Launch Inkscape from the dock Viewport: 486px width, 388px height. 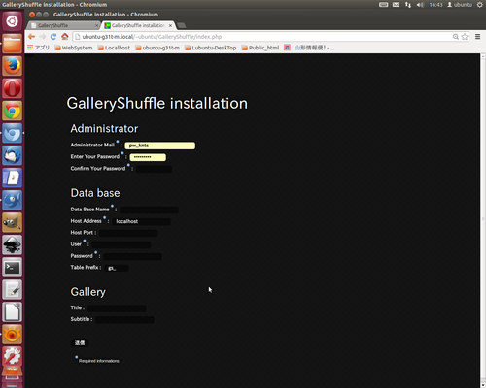pyautogui.click(x=13, y=244)
